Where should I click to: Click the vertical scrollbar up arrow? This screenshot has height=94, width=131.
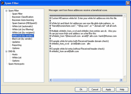tap(124, 16)
